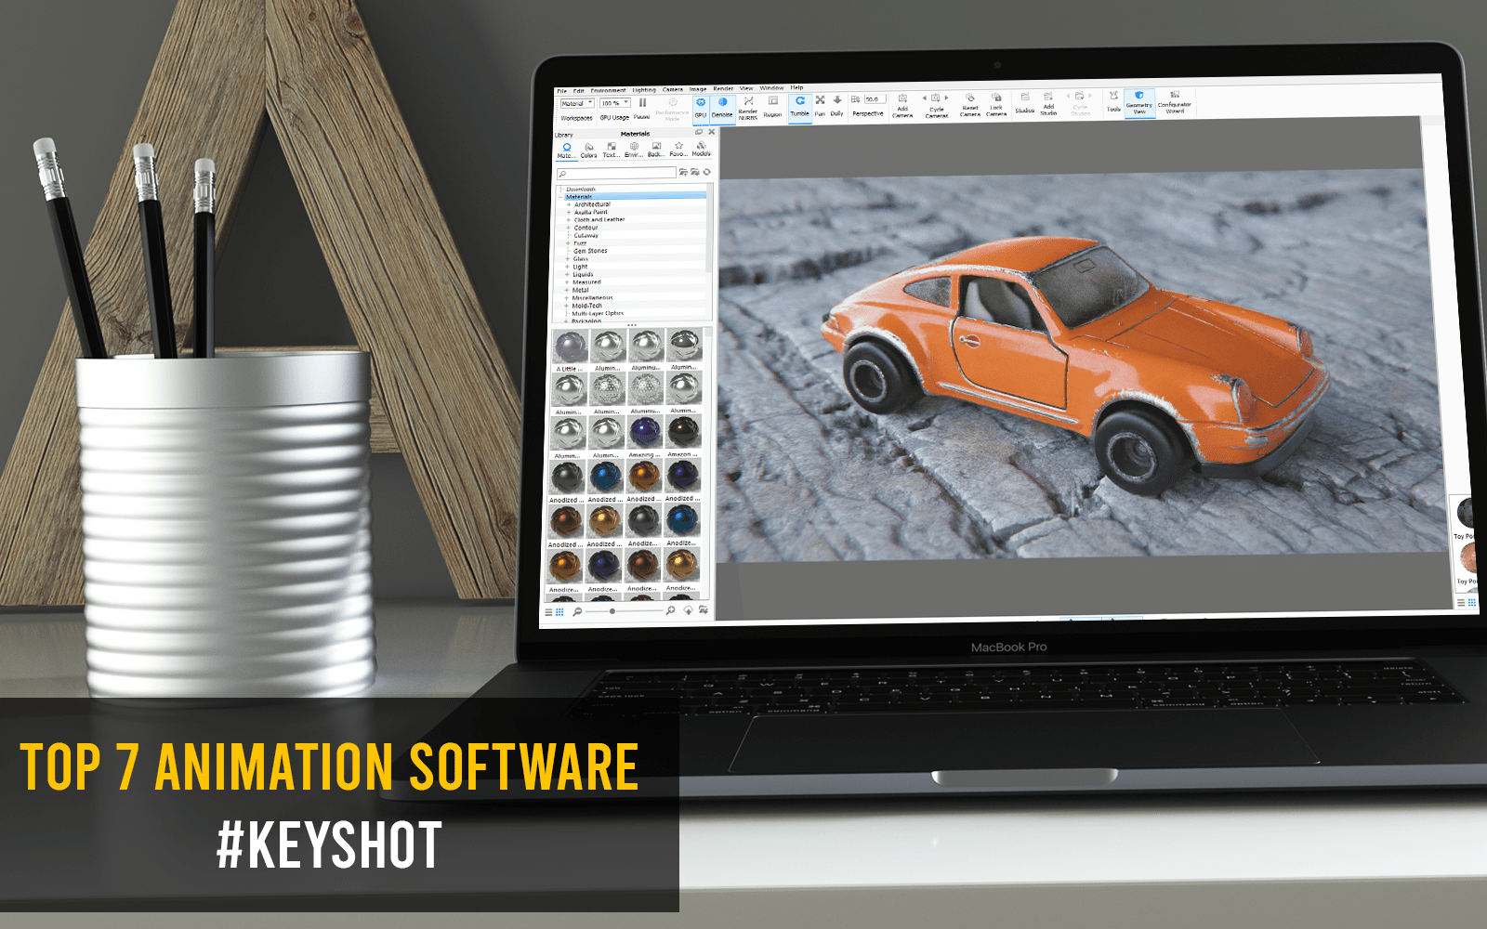Expand the Metal folder
This screenshot has width=1487, height=929.
(567, 290)
